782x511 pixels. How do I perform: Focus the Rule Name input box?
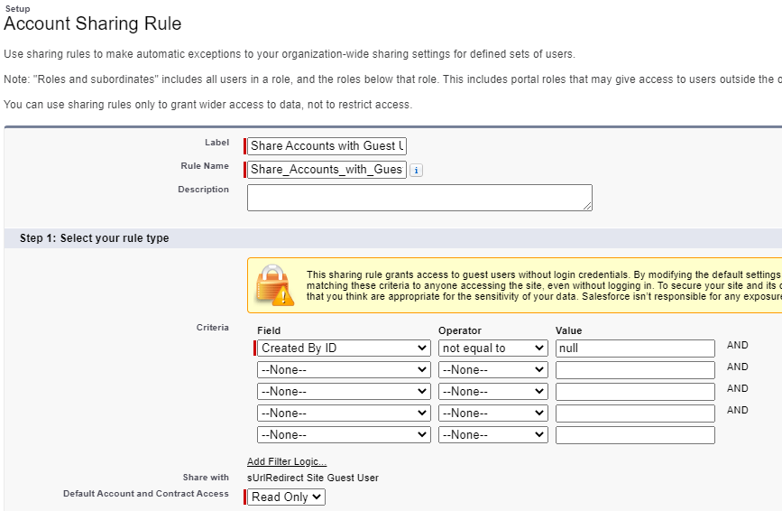pyautogui.click(x=327, y=169)
